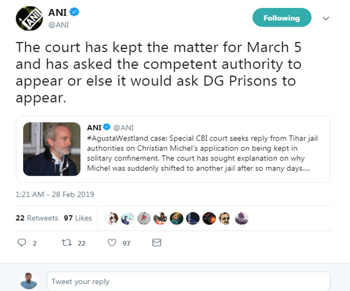Image resolution: width=350 pixels, height=291 pixels.
Task: Open tweet timestamp 1:21 AM link
Action: click(x=50, y=193)
